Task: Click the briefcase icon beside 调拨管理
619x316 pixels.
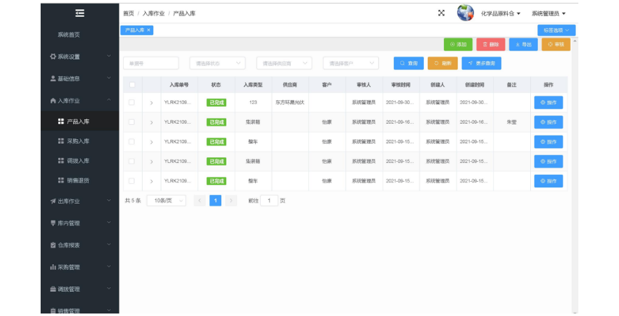Action: click(53, 289)
